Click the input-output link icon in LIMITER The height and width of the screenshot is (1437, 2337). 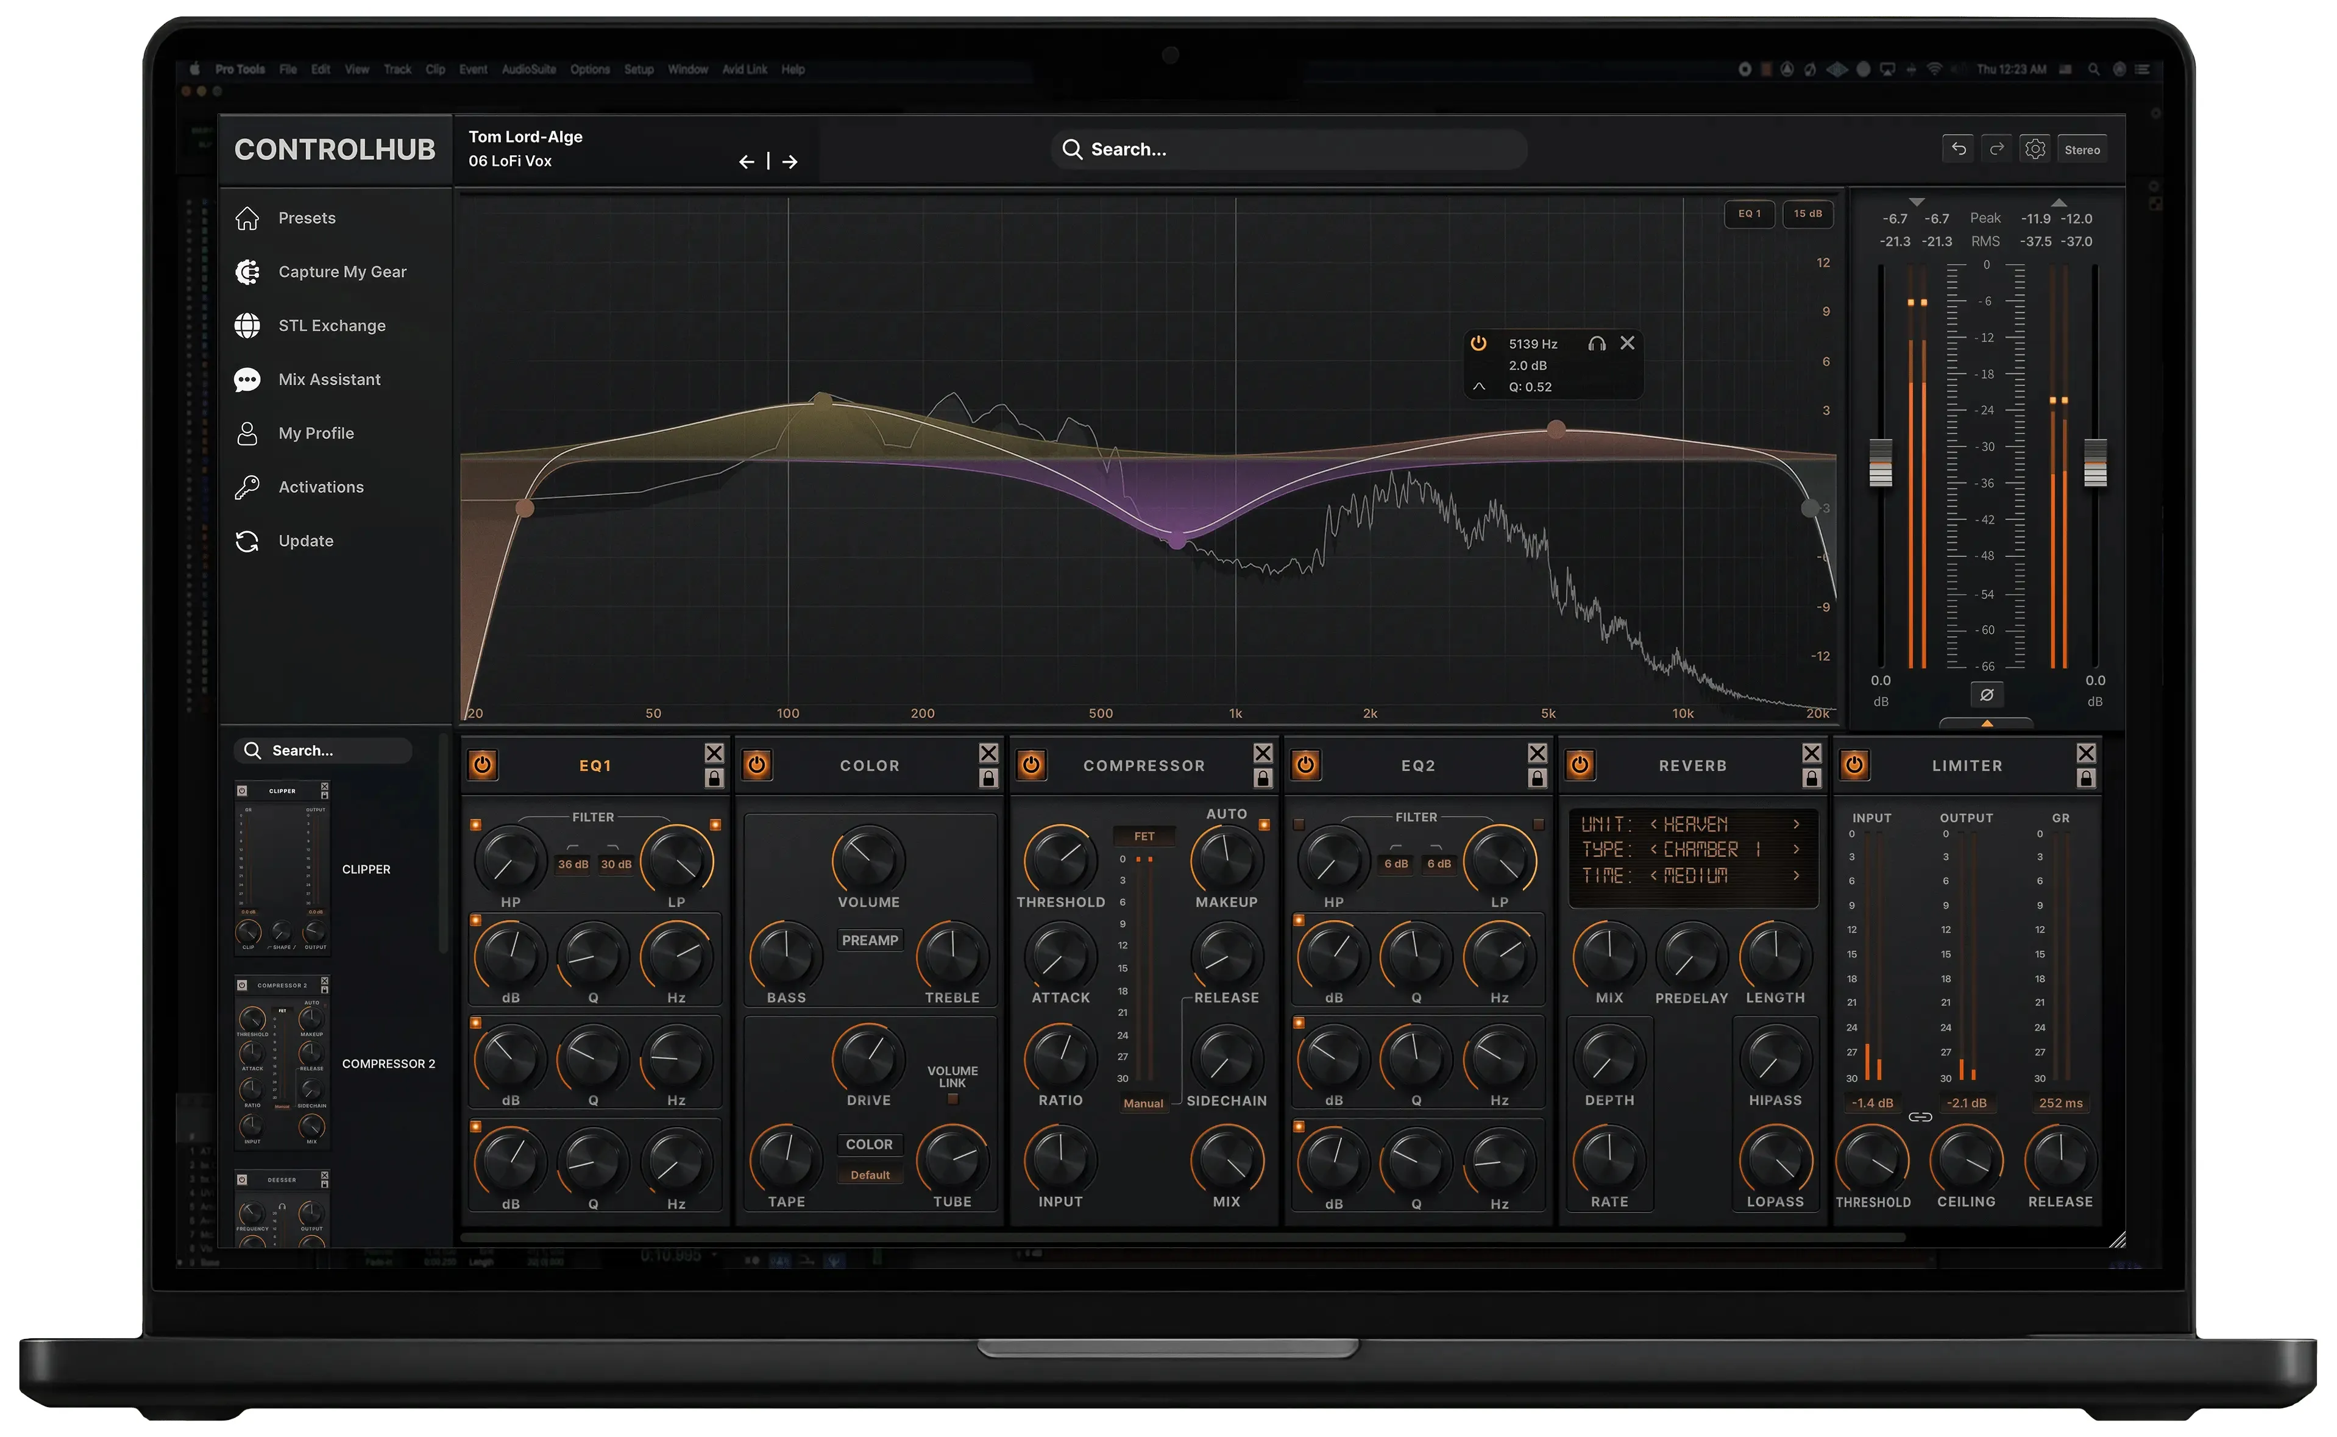[1921, 1118]
